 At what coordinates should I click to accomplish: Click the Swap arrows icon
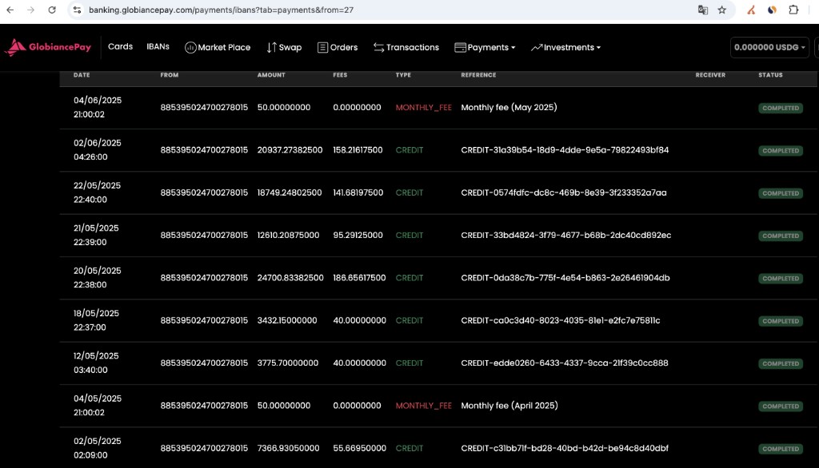coord(271,47)
